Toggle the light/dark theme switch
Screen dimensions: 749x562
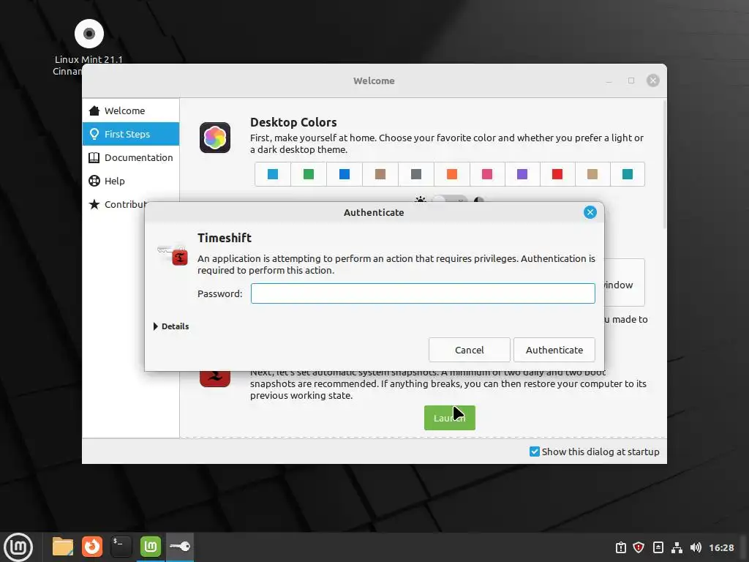coord(450,199)
